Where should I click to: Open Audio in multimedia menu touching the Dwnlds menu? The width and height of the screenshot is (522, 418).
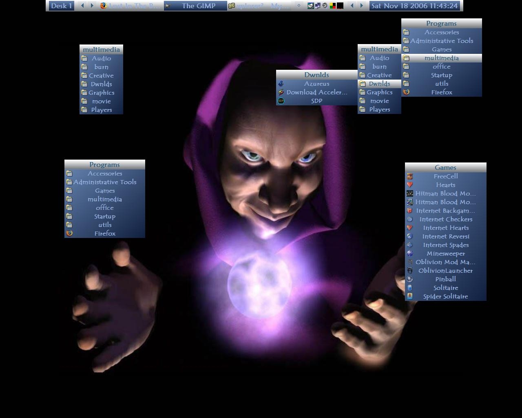[379, 58]
